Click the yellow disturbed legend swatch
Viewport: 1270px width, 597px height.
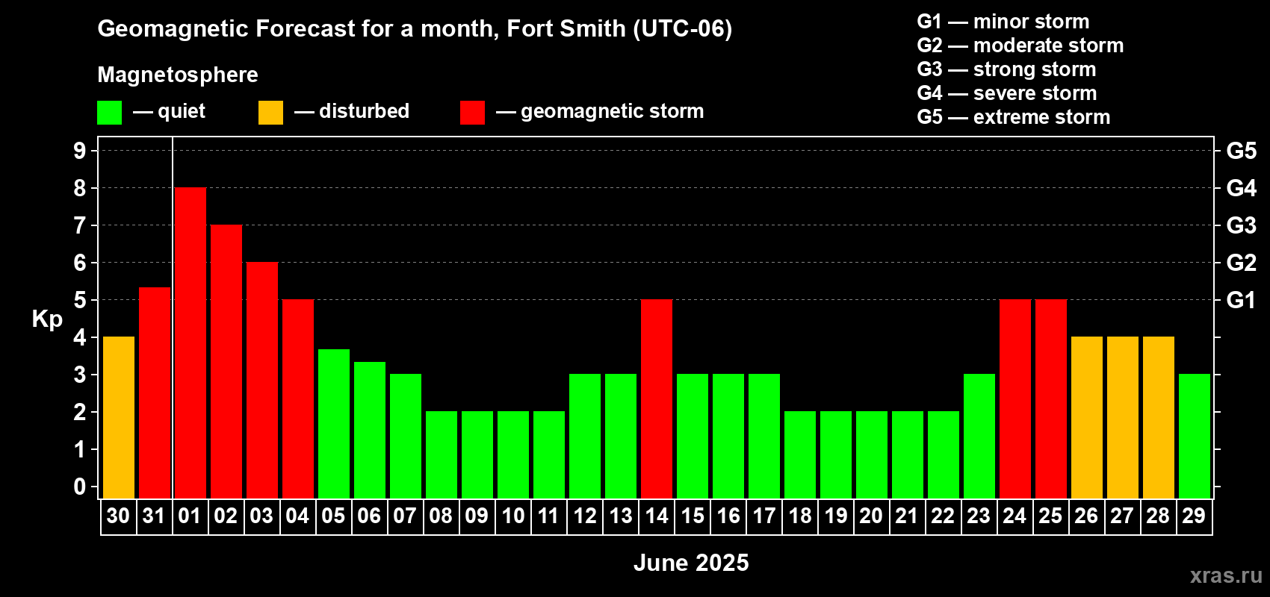[271, 113]
